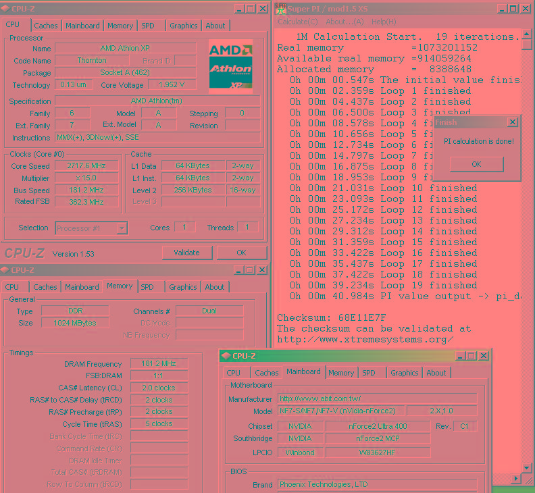Select SPD tab in Memory CPU-Z window
535x493 pixels.
click(x=147, y=287)
